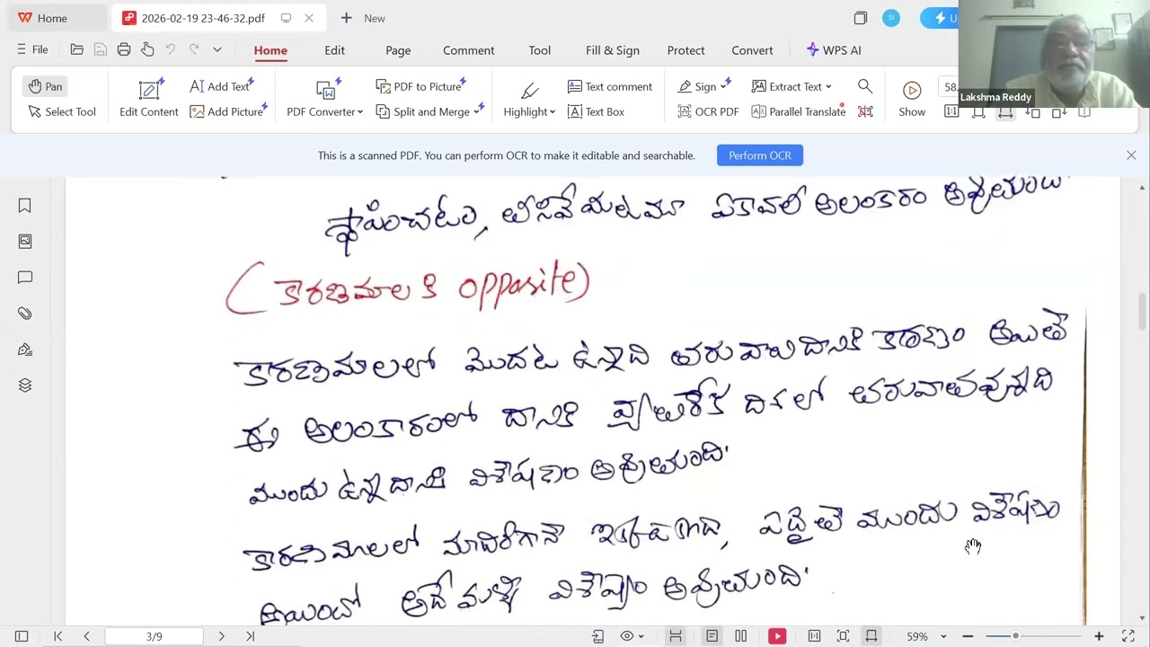Go to the previous page

[x=86, y=636]
